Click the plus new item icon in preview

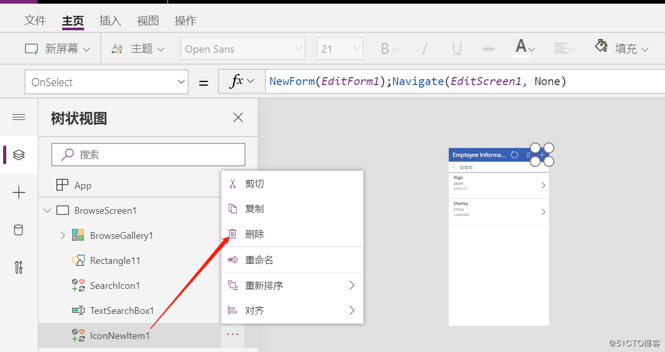coord(542,155)
